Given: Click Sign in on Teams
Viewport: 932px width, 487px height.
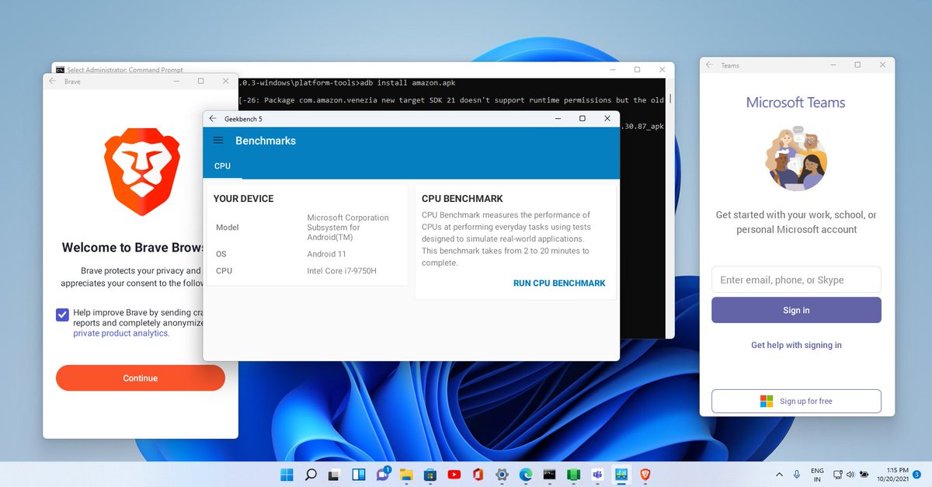Looking at the screenshot, I should (796, 310).
